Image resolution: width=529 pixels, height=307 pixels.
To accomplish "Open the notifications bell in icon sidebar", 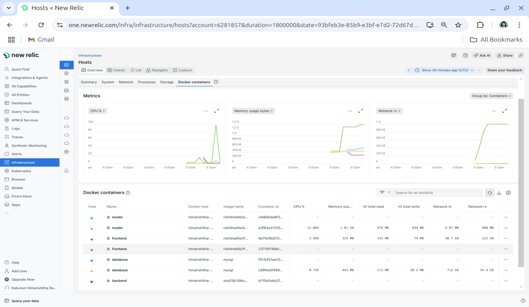I will (67, 171).
